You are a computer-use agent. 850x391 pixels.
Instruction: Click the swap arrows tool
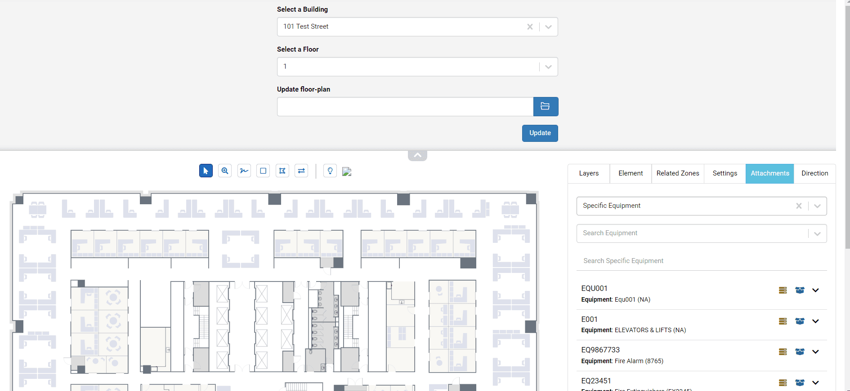[x=301, y=171]
